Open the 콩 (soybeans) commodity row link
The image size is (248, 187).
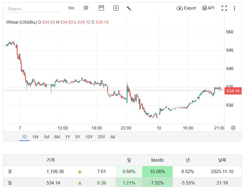[x=10, y=171]
